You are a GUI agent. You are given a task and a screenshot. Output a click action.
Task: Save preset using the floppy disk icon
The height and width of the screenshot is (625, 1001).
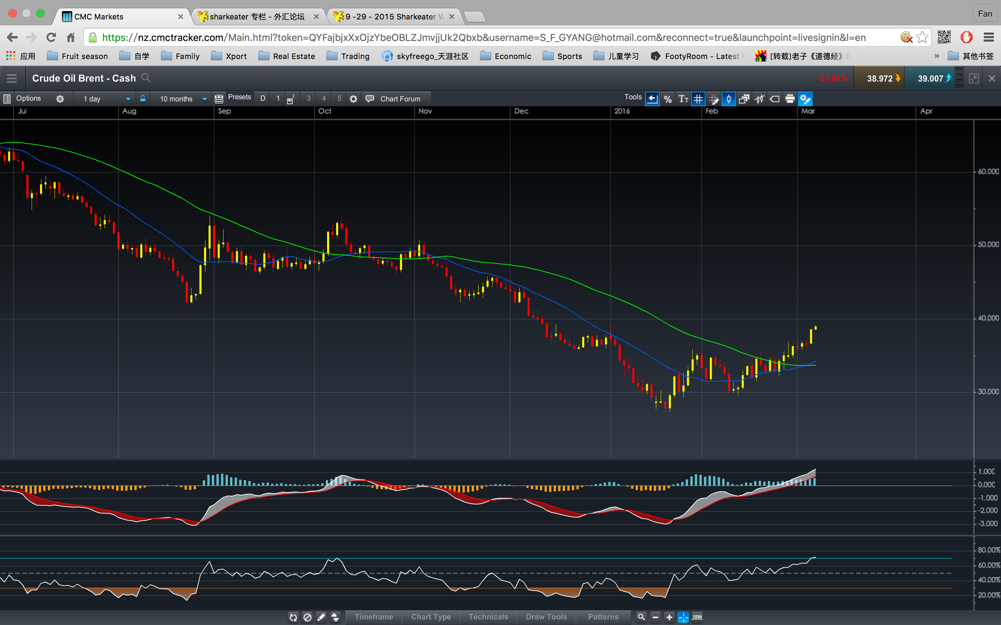290,99
